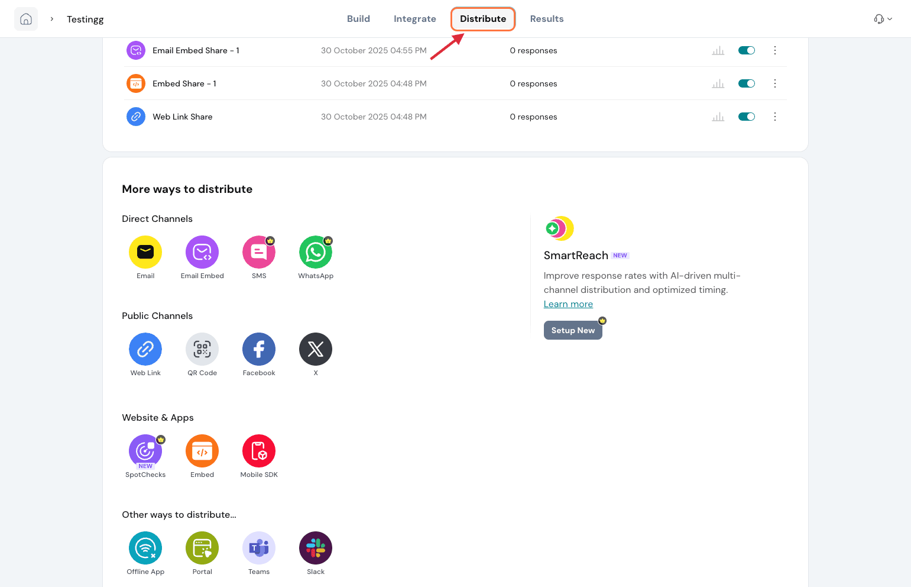911x587 pixels.
Task: Disable the Email Embed Share - 1 toggle
Action: [746, 50]
